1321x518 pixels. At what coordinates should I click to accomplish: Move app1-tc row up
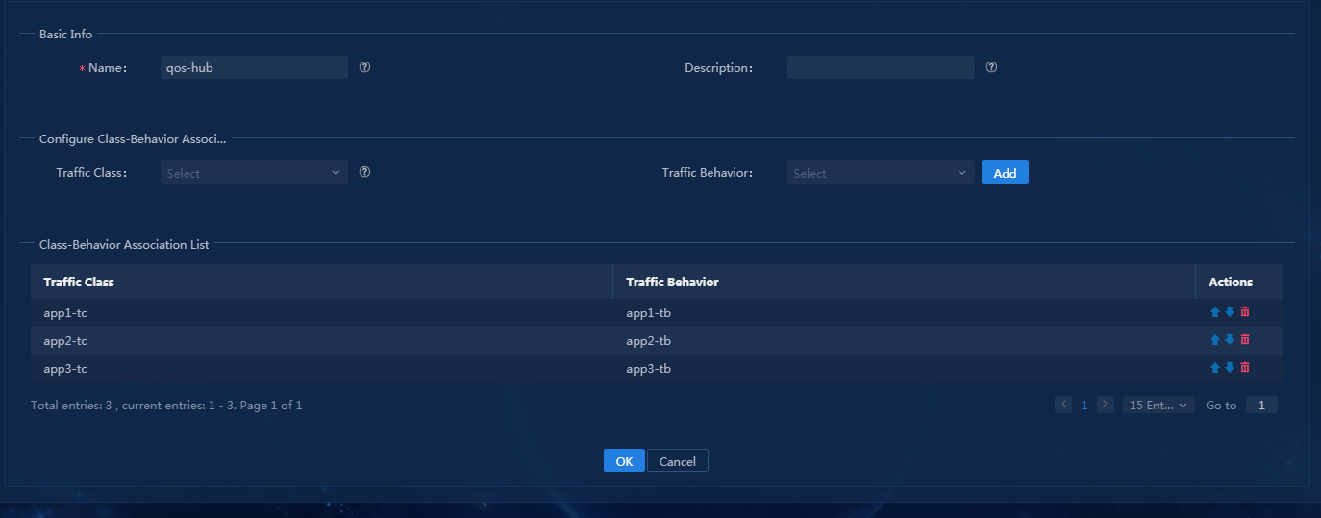[x=1215, y=312]
